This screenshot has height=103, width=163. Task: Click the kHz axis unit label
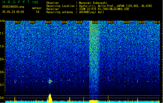[2, 21]
